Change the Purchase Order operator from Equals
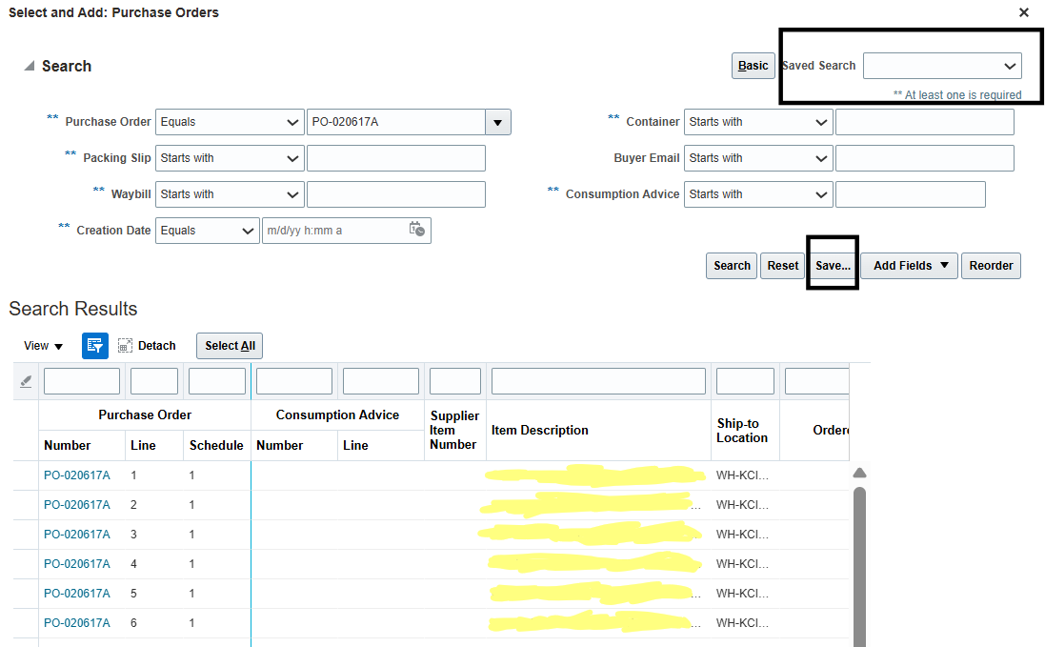 coord(229,122)
